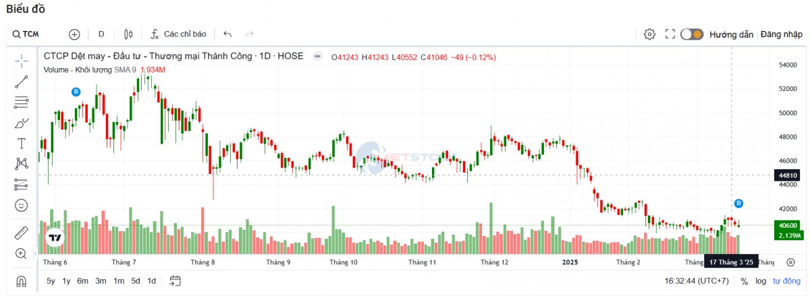Select the 1y time range

66,281
